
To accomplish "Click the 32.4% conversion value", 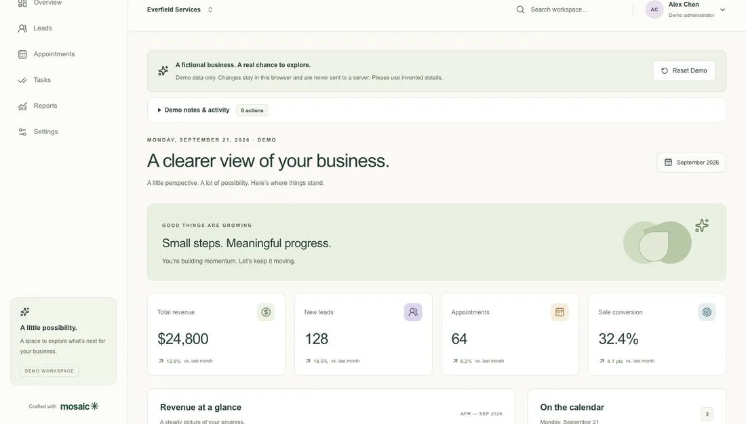I will coord(618,339).
